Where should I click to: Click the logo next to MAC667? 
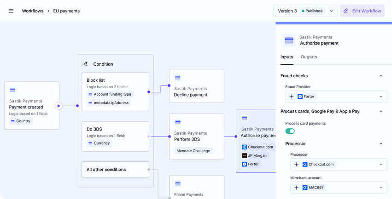pyautogui.click(x=305, y=188)
